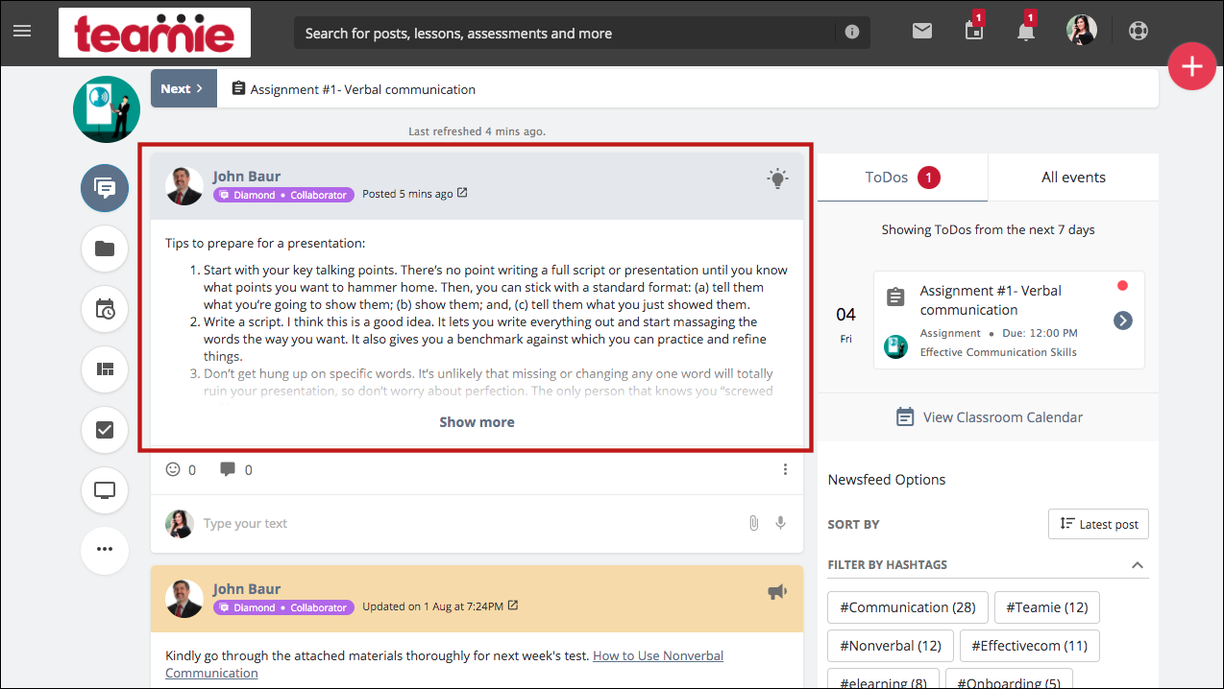Open the classroom logo avatar
The image size is (1224, 689).
click(107, 109)
